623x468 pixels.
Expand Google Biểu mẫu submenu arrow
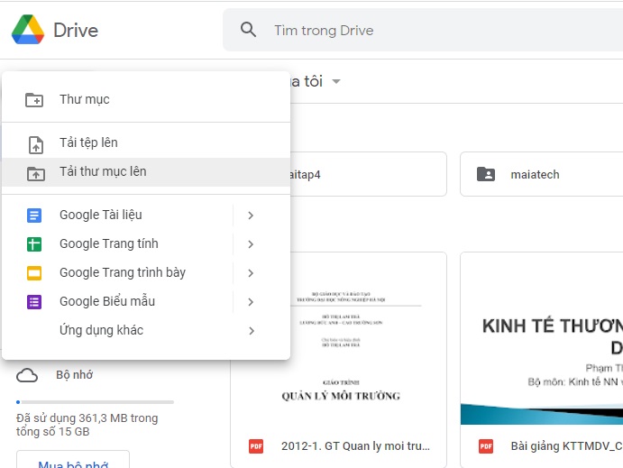(x=251, y=302)
